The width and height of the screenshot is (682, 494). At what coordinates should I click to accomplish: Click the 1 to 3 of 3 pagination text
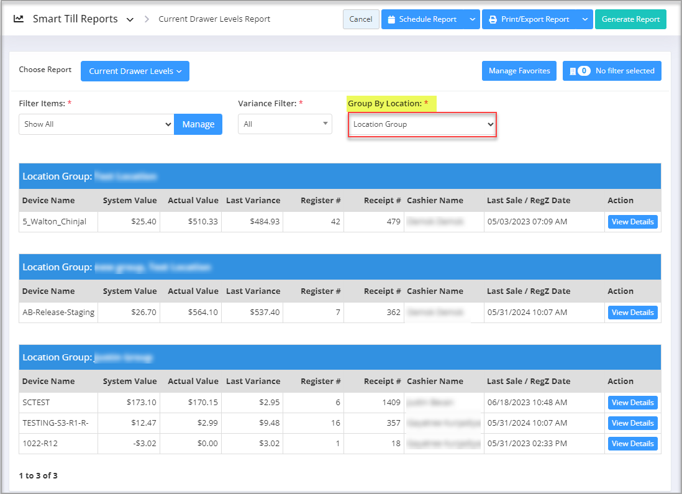pos(39,476)
